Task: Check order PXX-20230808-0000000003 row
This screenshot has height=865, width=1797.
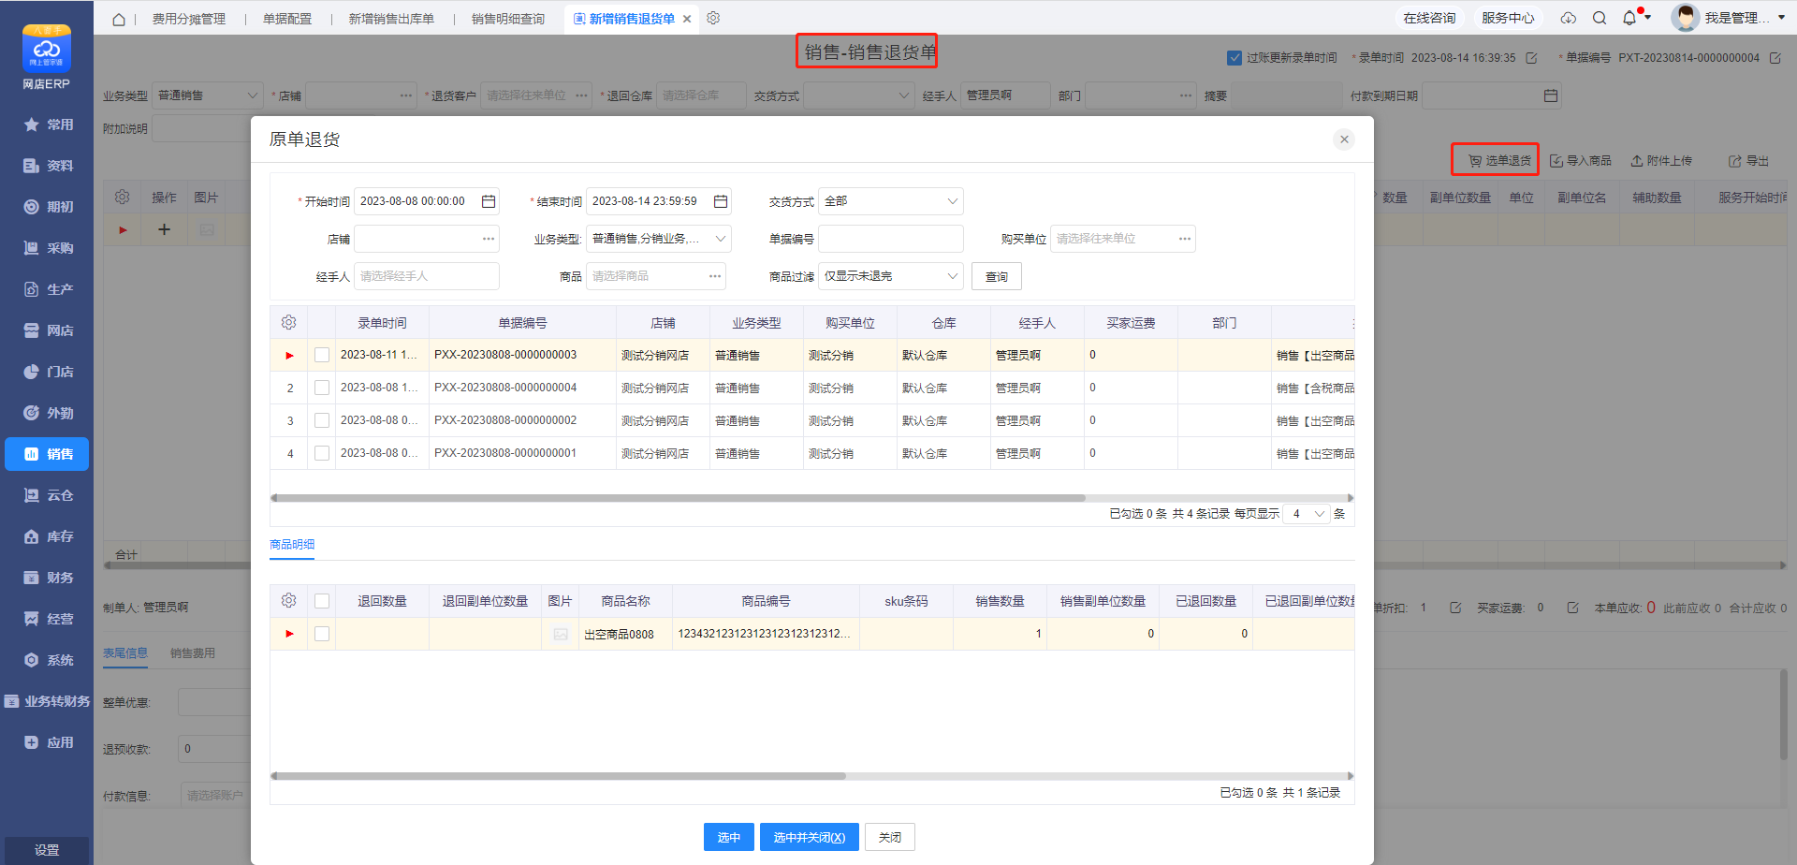Action: (322, 355)
